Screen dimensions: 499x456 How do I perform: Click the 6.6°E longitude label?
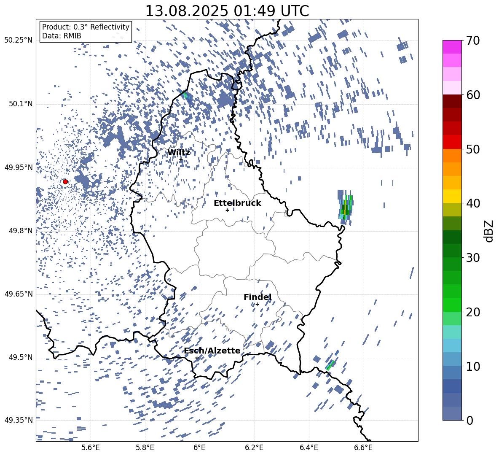(363, 448)
